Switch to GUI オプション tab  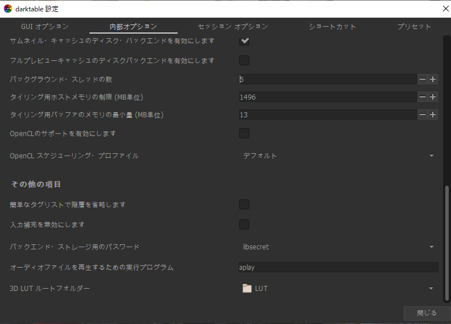point(45,26)
